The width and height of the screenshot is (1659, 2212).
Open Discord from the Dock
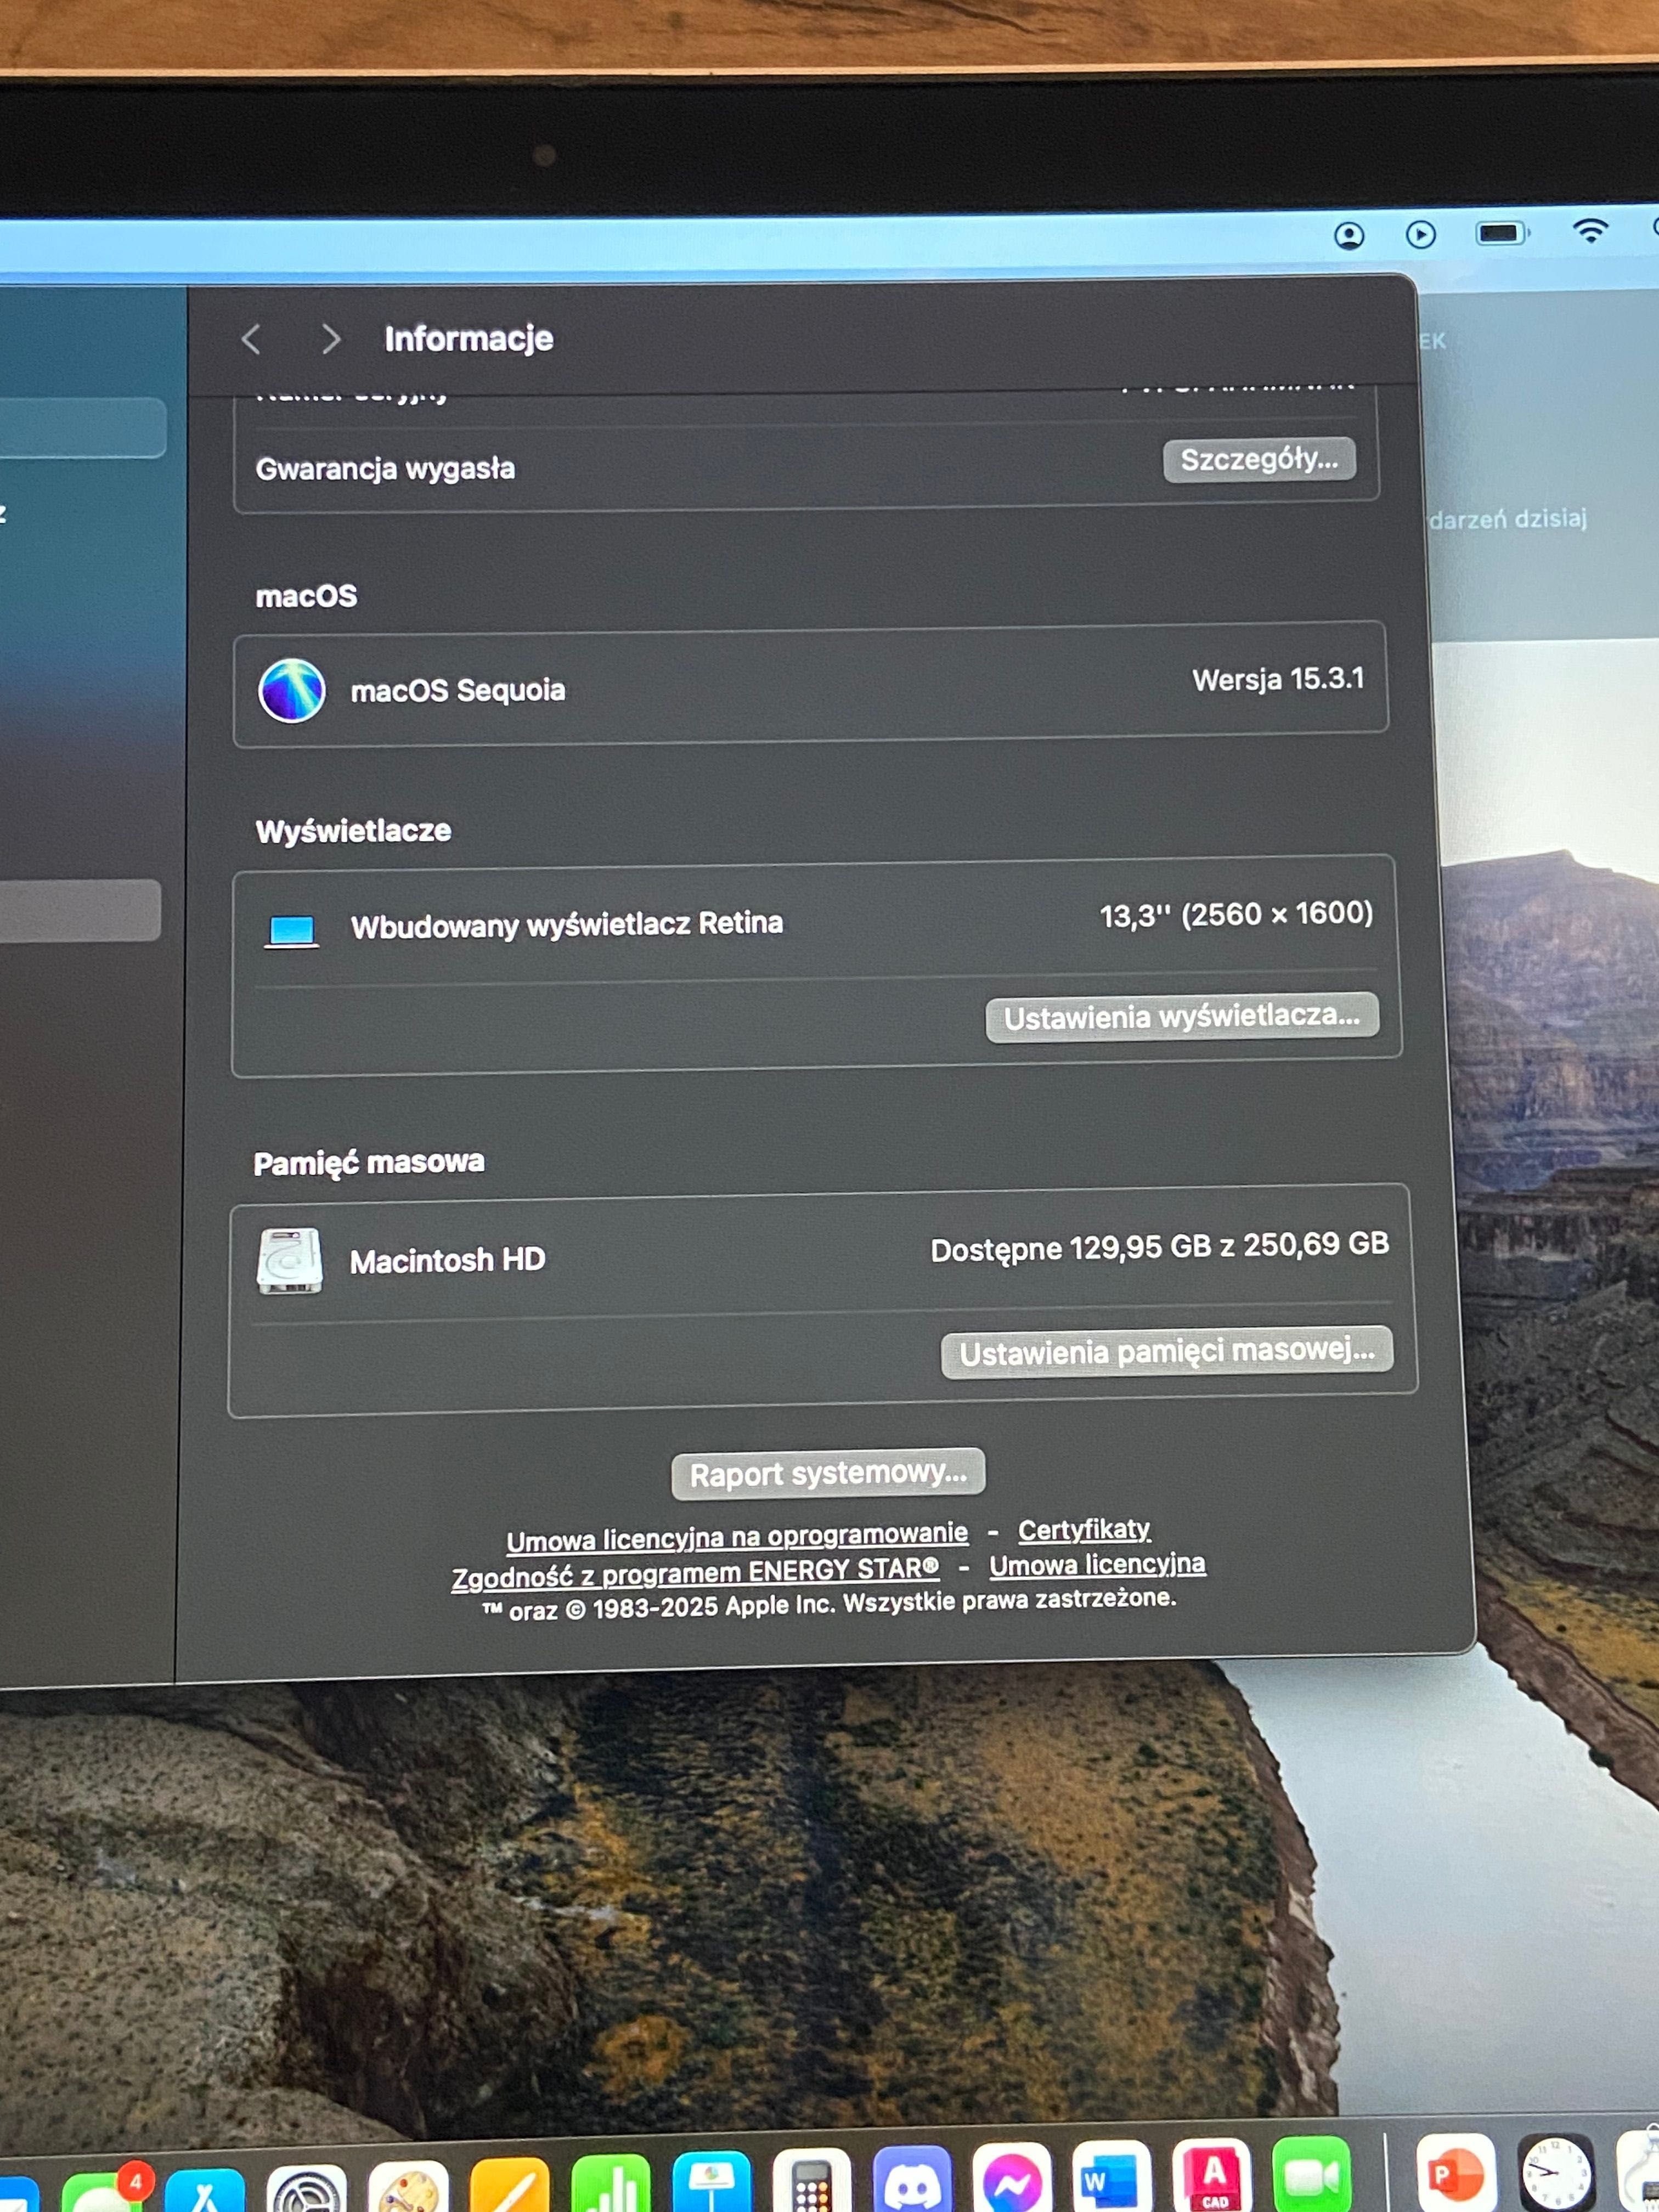912,2178
